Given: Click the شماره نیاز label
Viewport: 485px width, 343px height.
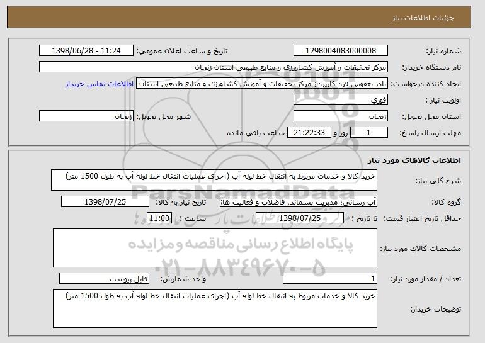Looking at the screenshot, I should pos(443,52).
